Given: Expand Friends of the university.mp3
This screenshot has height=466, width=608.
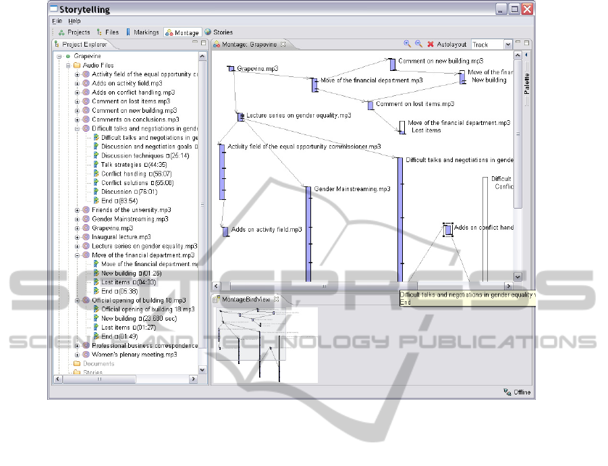Looking at the screenshot, I should (77, 210).
